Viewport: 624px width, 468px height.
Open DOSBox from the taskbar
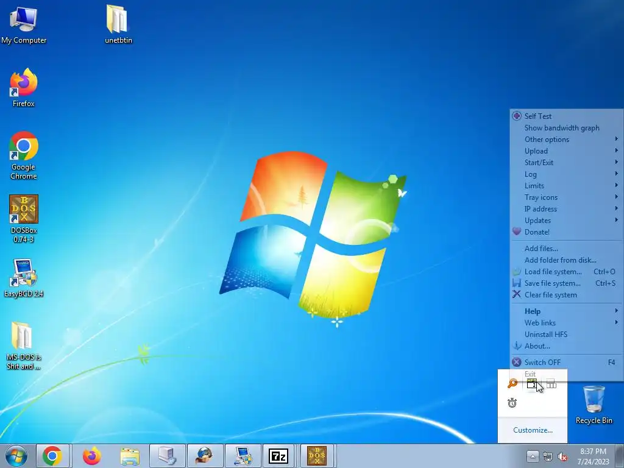pos(317,456)
